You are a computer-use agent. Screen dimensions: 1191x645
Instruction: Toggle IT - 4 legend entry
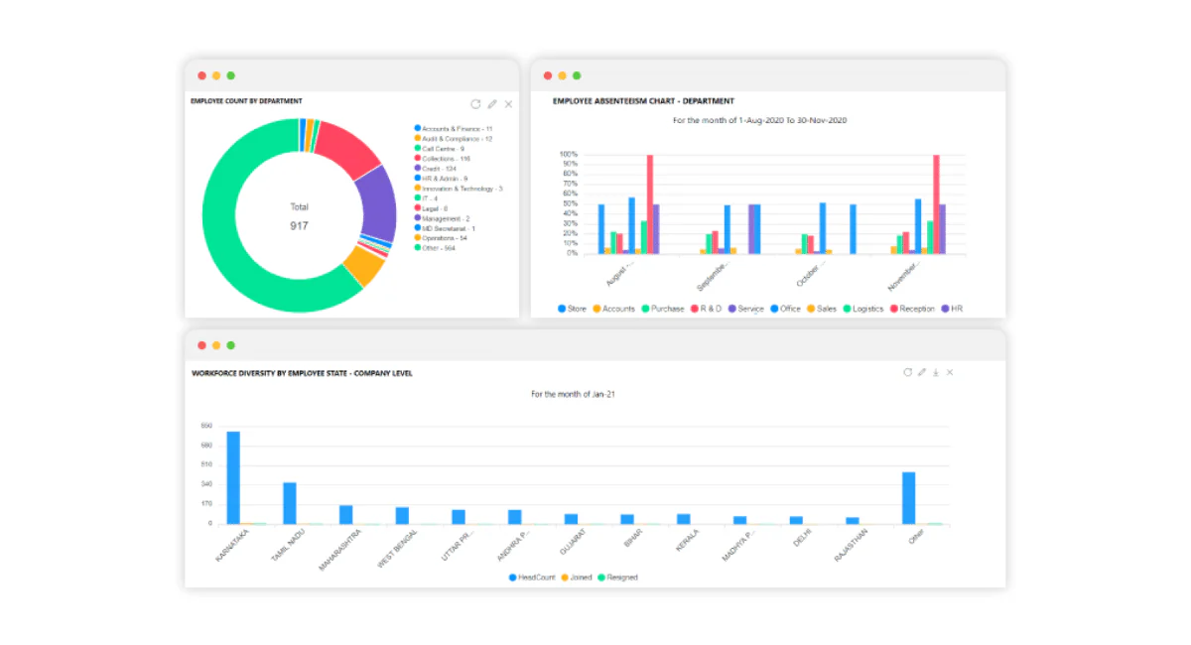click(427, 198)
